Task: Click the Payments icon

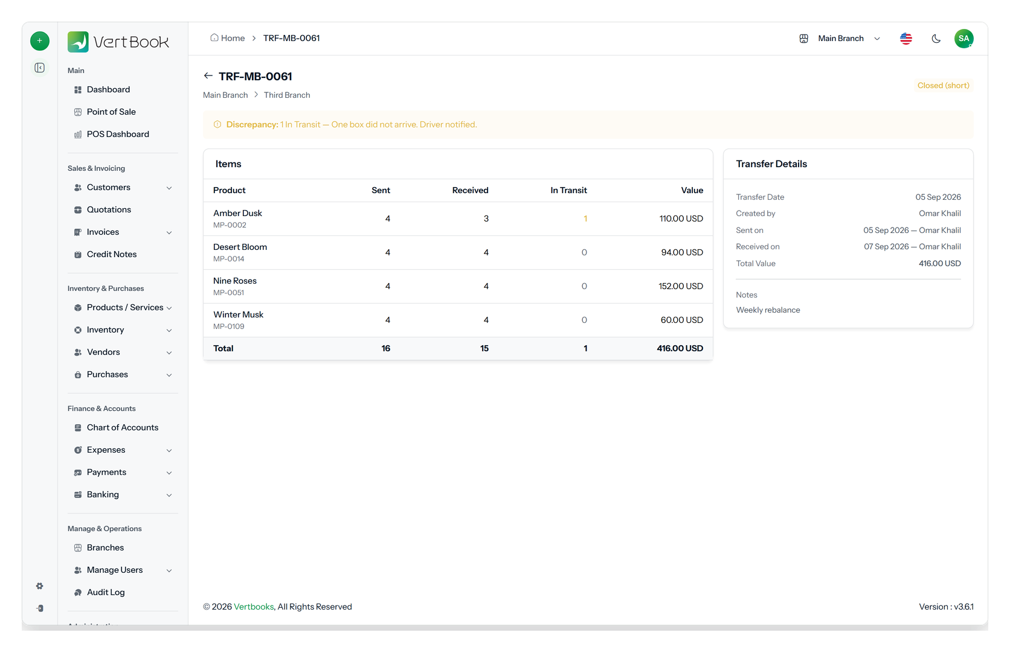Action: (x=78, y=473)
